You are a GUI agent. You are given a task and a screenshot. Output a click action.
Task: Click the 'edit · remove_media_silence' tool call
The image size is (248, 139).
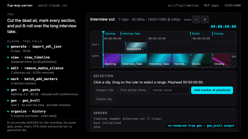pyautogui.click(x=37, y=68)
